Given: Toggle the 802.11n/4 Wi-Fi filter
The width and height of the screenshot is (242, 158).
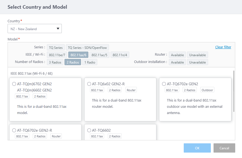Looking at the screenshot, I should click(x=120, y=55).
